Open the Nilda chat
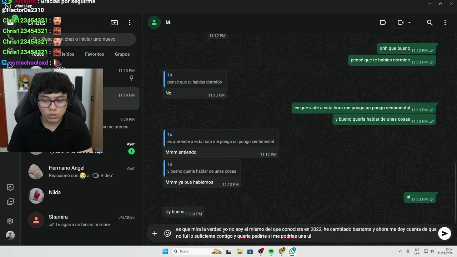The image size is (457, 257). tap(81, 196)
